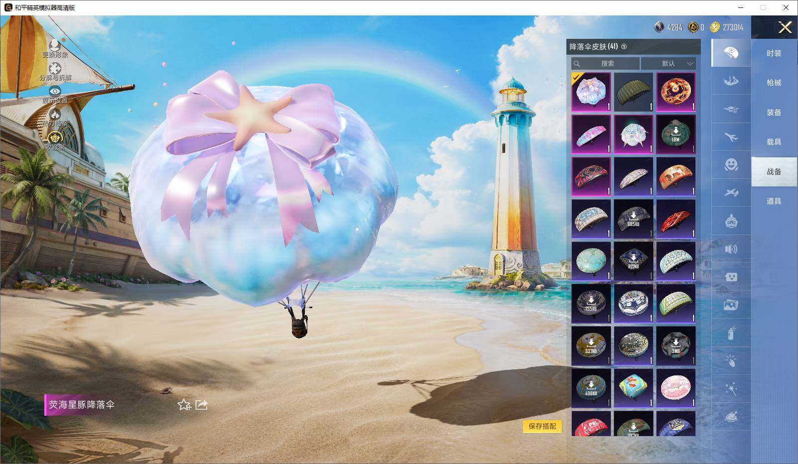Image resolution: width=798 pixels, height=464 pixels.
Task: Open the help icon beside 降落伞皮肤(41)
Action: (624, 47)
